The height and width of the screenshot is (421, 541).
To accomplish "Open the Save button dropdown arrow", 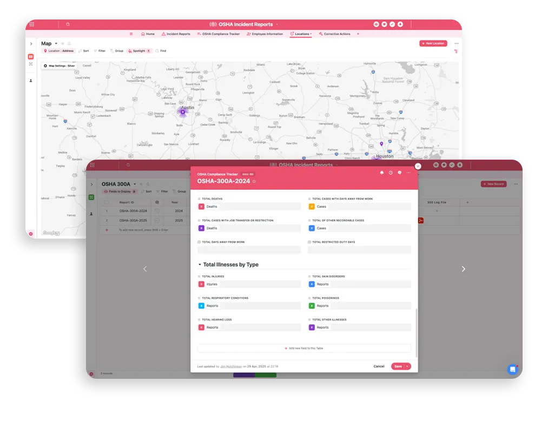I will tap(407, 366).
